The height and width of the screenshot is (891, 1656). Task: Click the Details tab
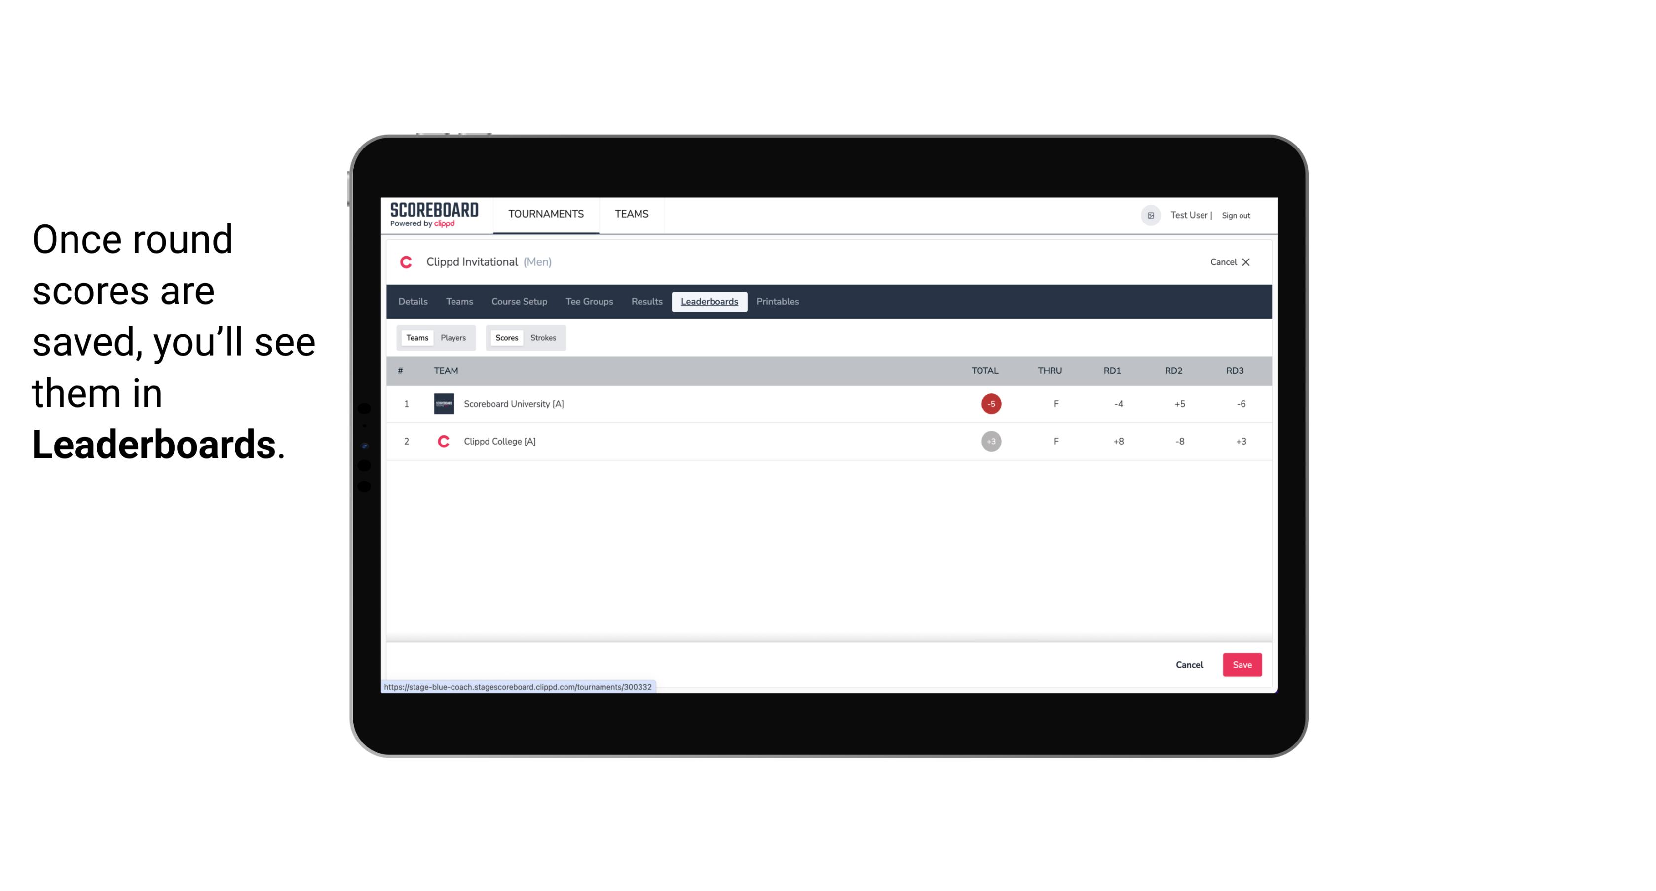tap(412, 302)
